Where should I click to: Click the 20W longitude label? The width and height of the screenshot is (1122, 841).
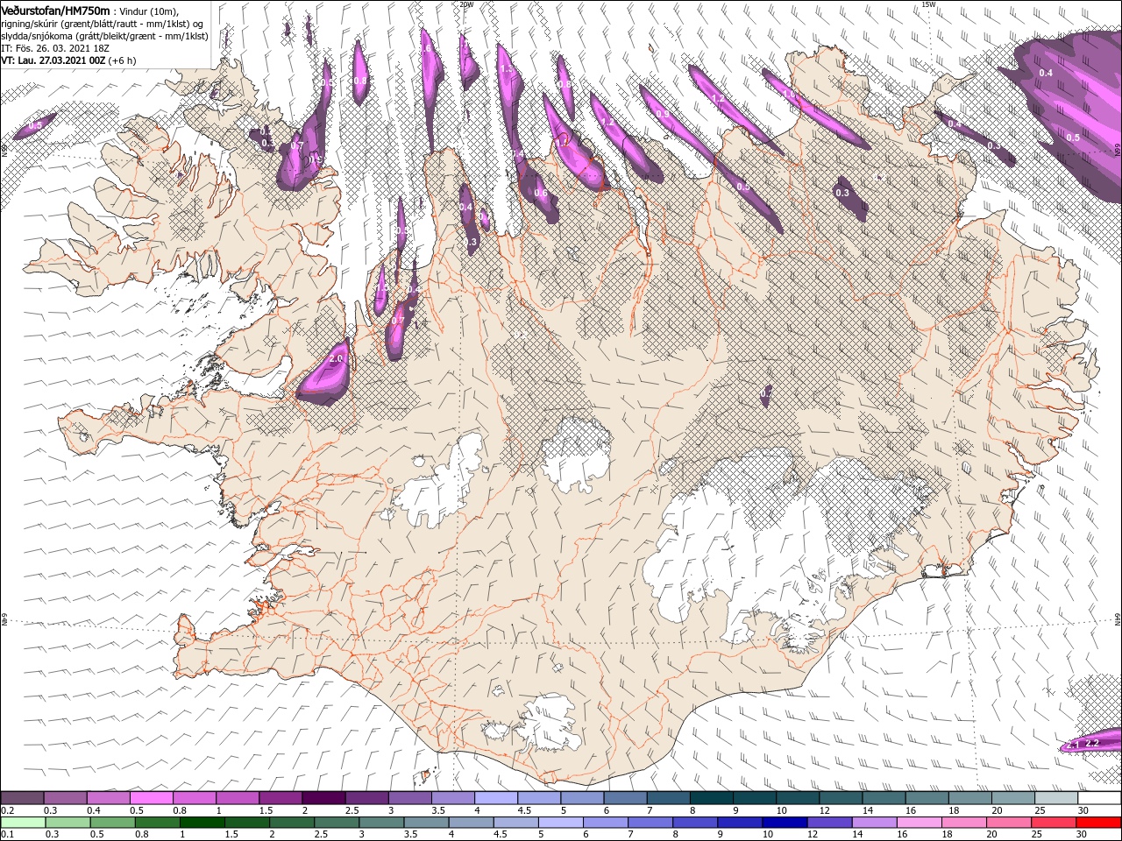coord(465,4)
